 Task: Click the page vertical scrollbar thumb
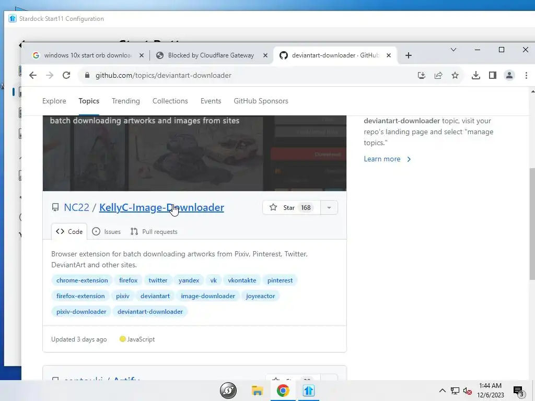tap(532, 223)
